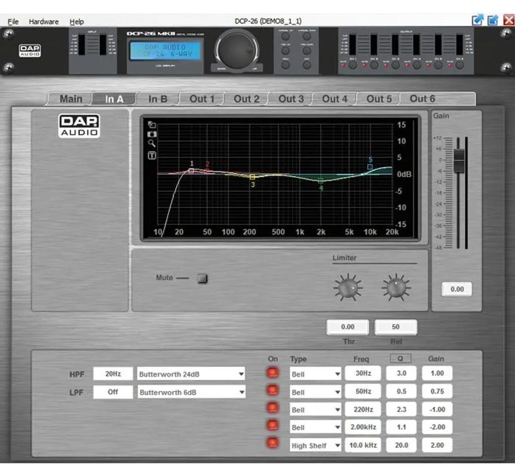Click the limiter Thr value box showing 0.00
This screenshot has width=515, height=476.
348,327
